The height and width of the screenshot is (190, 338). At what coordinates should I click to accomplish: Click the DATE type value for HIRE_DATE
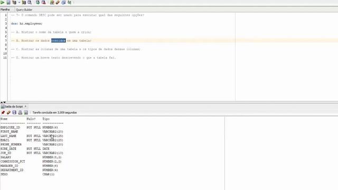pyautogui.click(x=46, y=149)
